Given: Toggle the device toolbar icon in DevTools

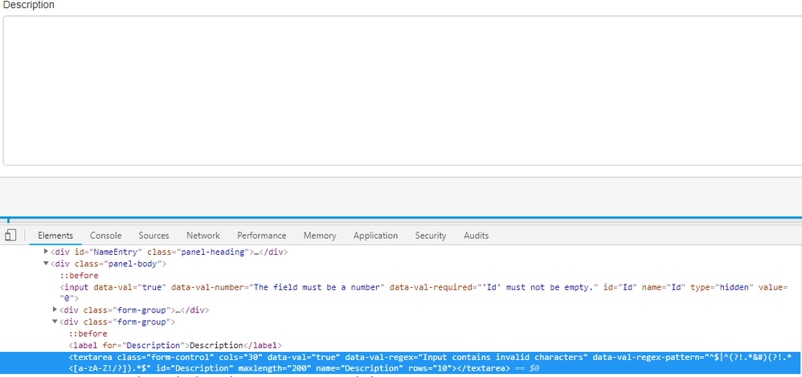Looking at the screenshot, I should tap(10, 236).
